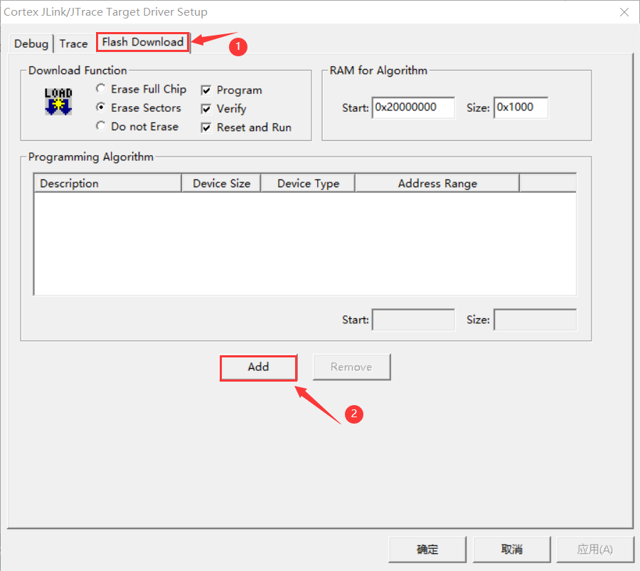Select Do not Erase option
Viewport: 640px width, 571px height.
pos(101,127)
